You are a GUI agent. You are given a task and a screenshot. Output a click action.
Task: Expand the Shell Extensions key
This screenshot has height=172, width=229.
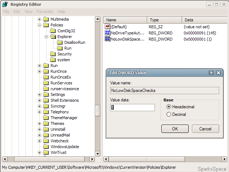click(39, 100)
